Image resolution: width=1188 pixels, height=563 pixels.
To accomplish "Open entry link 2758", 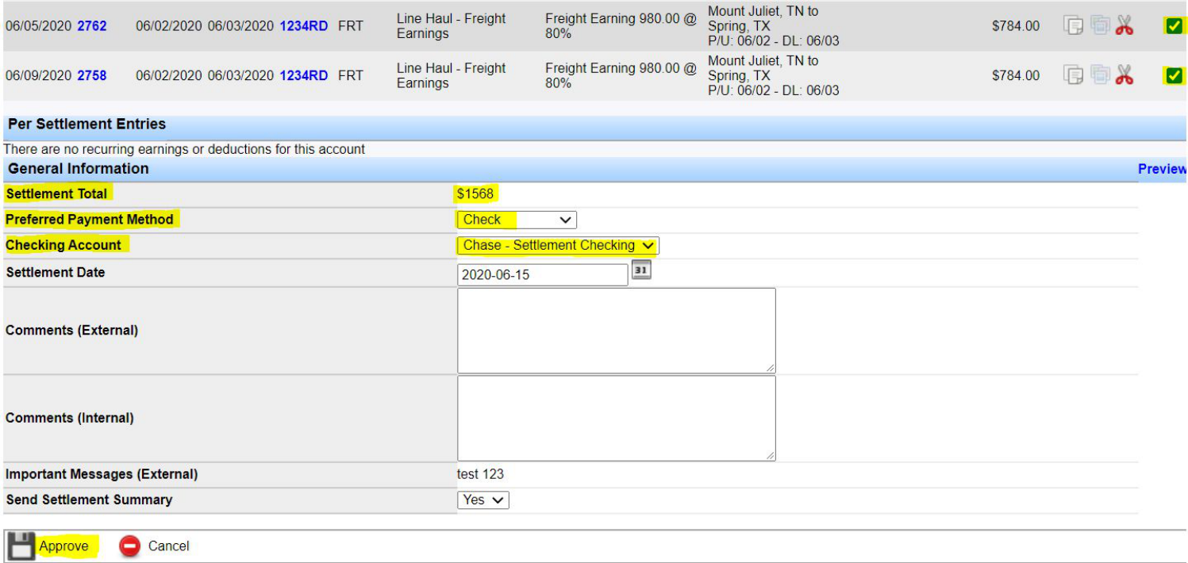I will (x=92, y=76).
